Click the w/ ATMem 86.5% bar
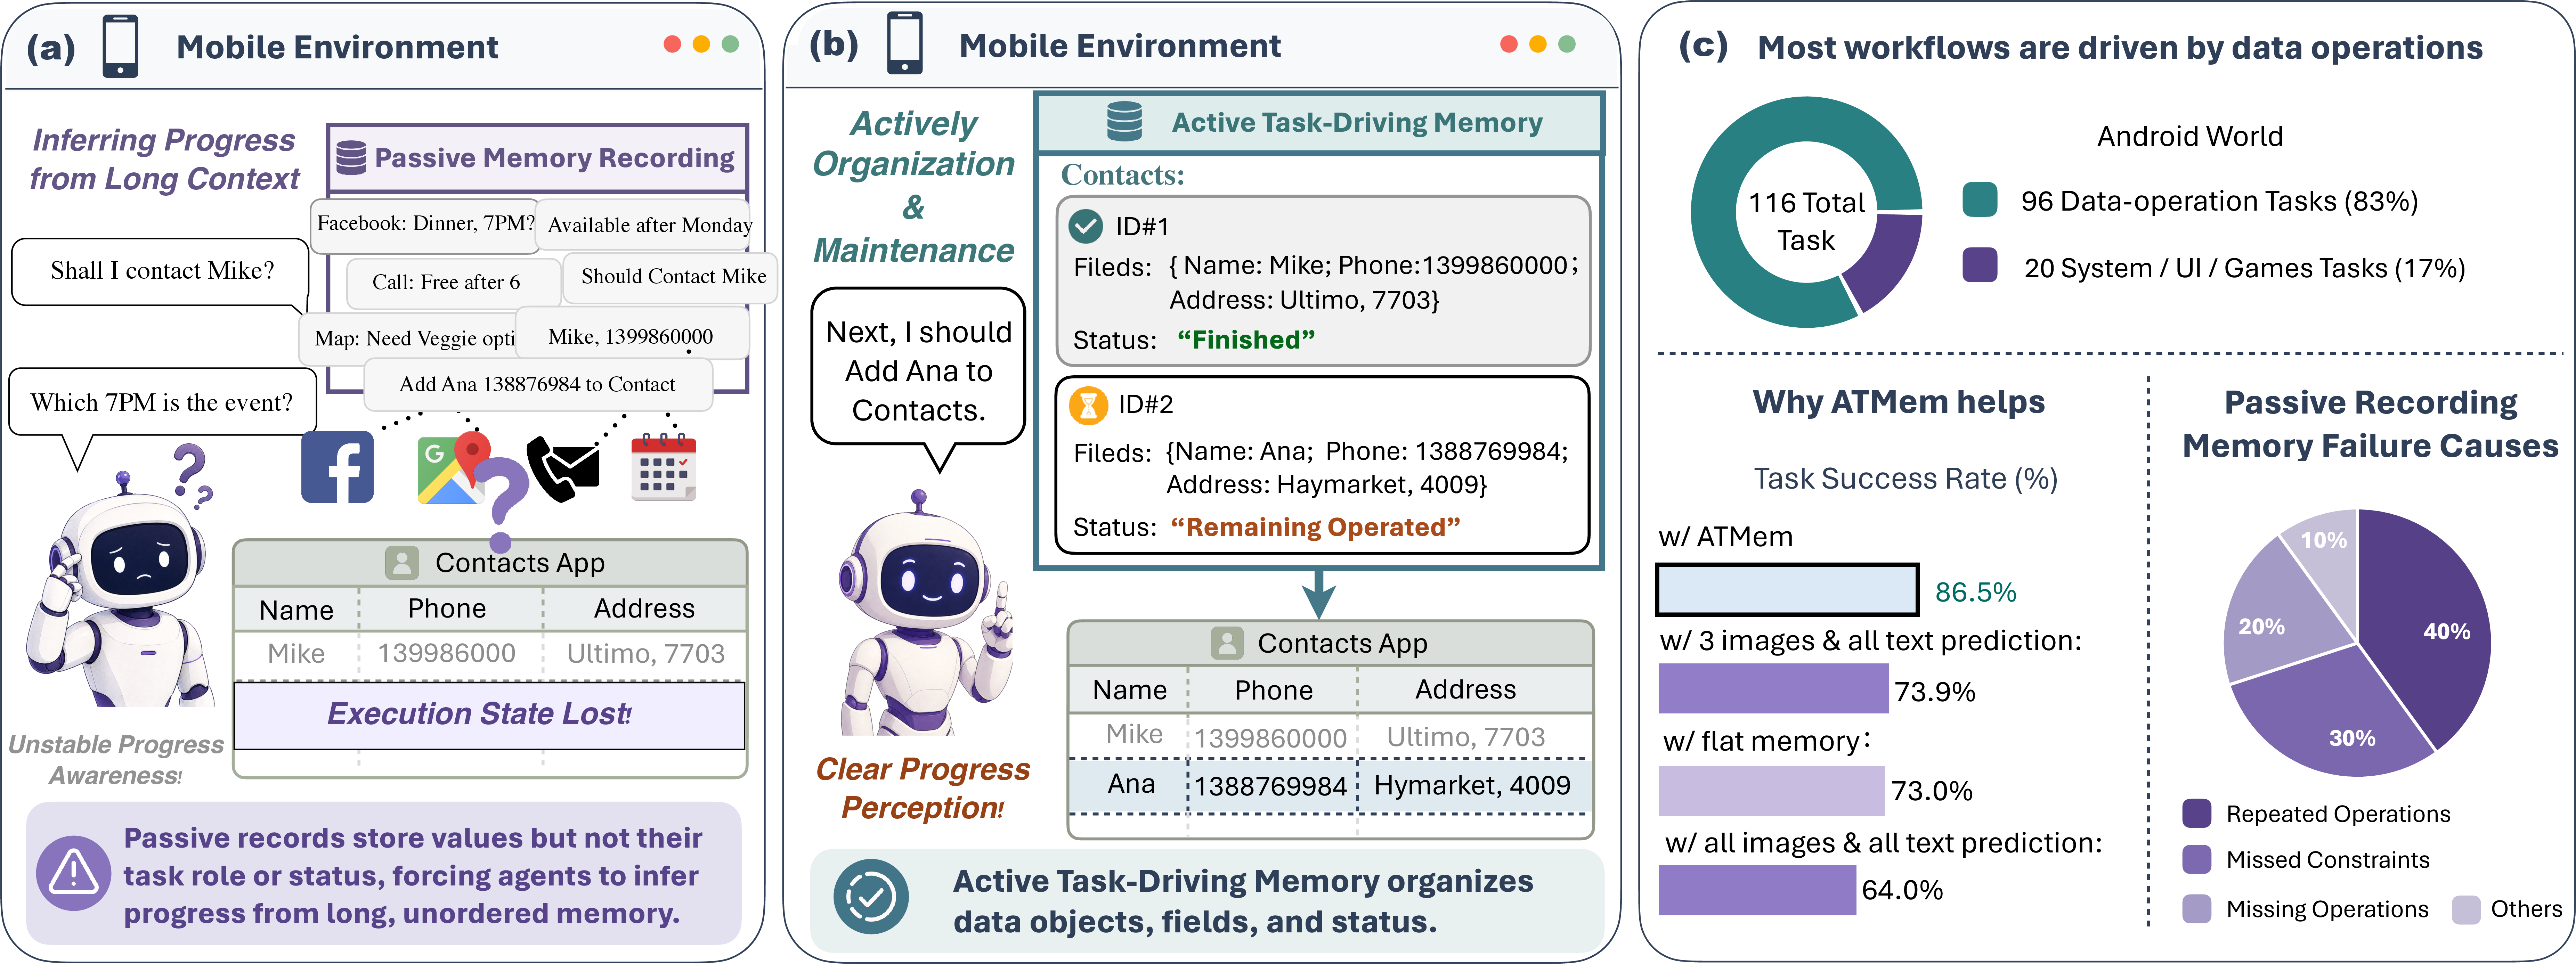This screenshot has height=964, width=2576. coord(1787,590)
